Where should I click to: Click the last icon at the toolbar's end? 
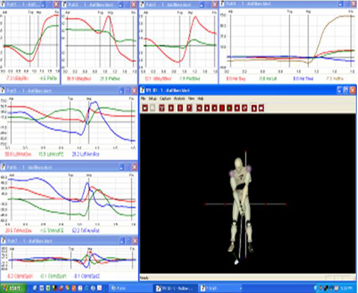click(x=261, y=108)
